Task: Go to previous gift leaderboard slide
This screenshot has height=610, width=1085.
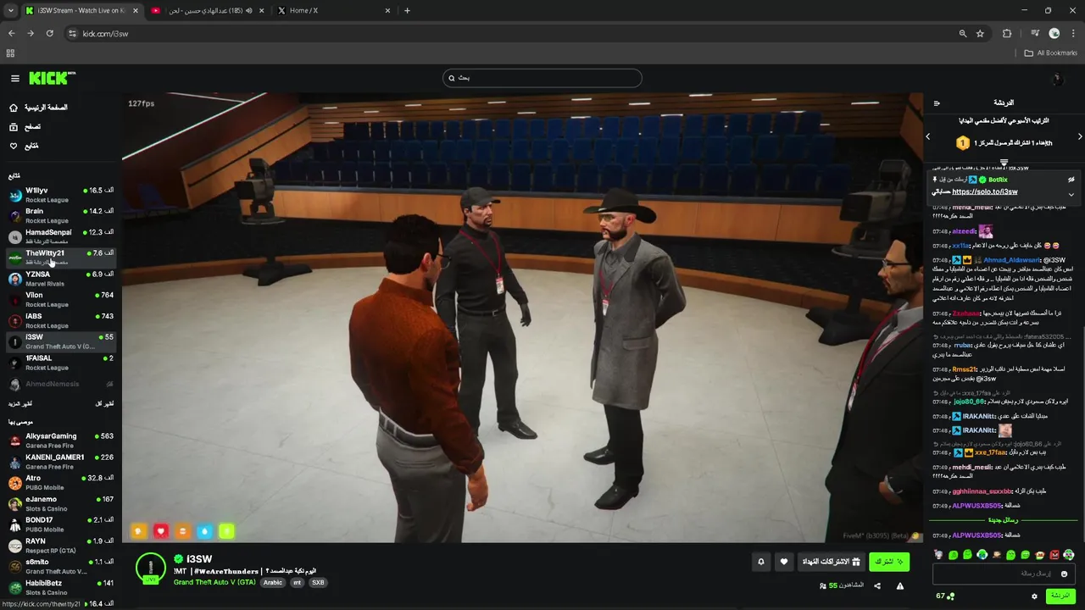Action: point(928,136)
